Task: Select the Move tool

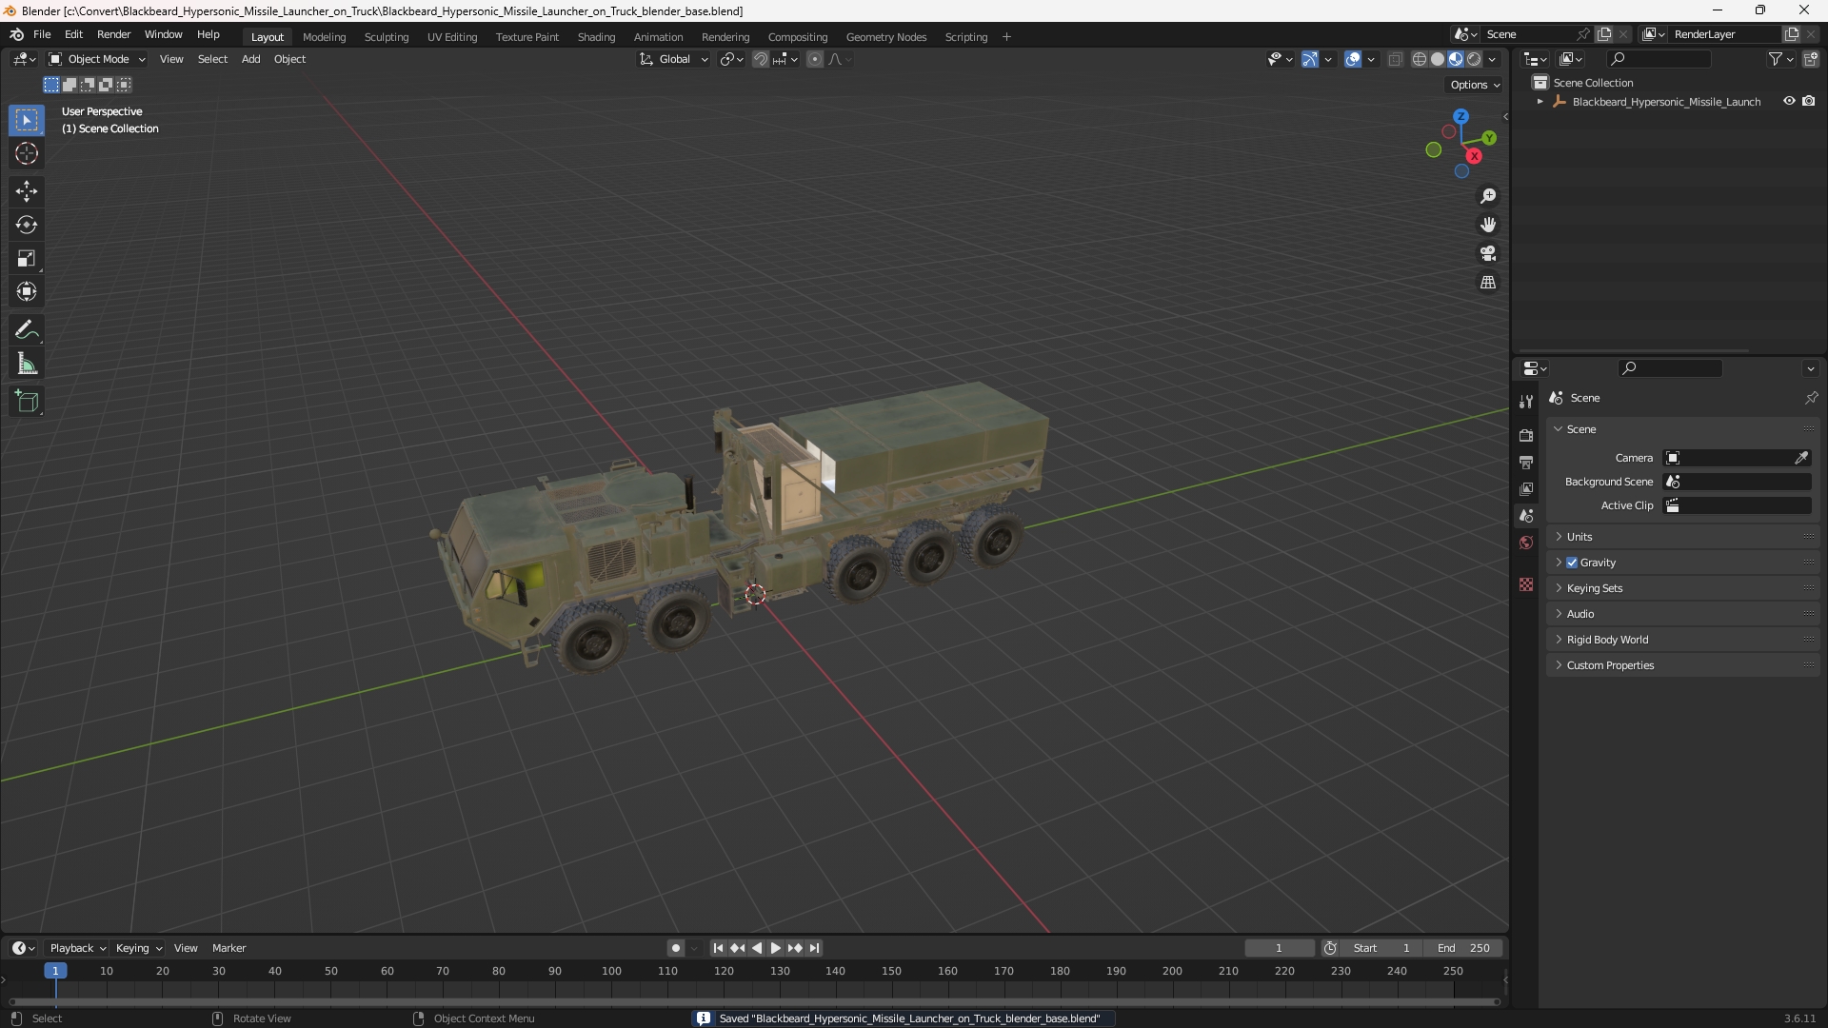Action: coord(27,191)
